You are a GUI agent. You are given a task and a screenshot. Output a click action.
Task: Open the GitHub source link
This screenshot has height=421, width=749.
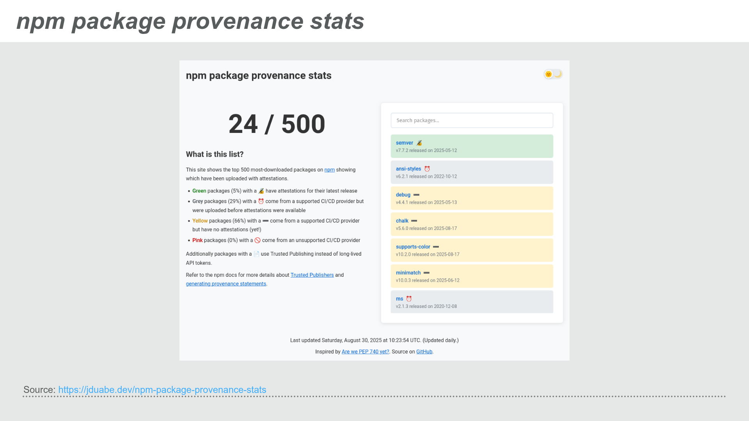424,352
